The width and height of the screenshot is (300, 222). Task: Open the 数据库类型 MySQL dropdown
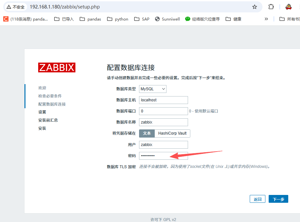pos(153,89)
